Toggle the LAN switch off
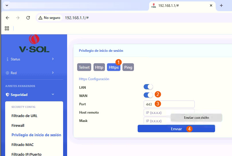The image size is (232, 156). pos(148,87)
